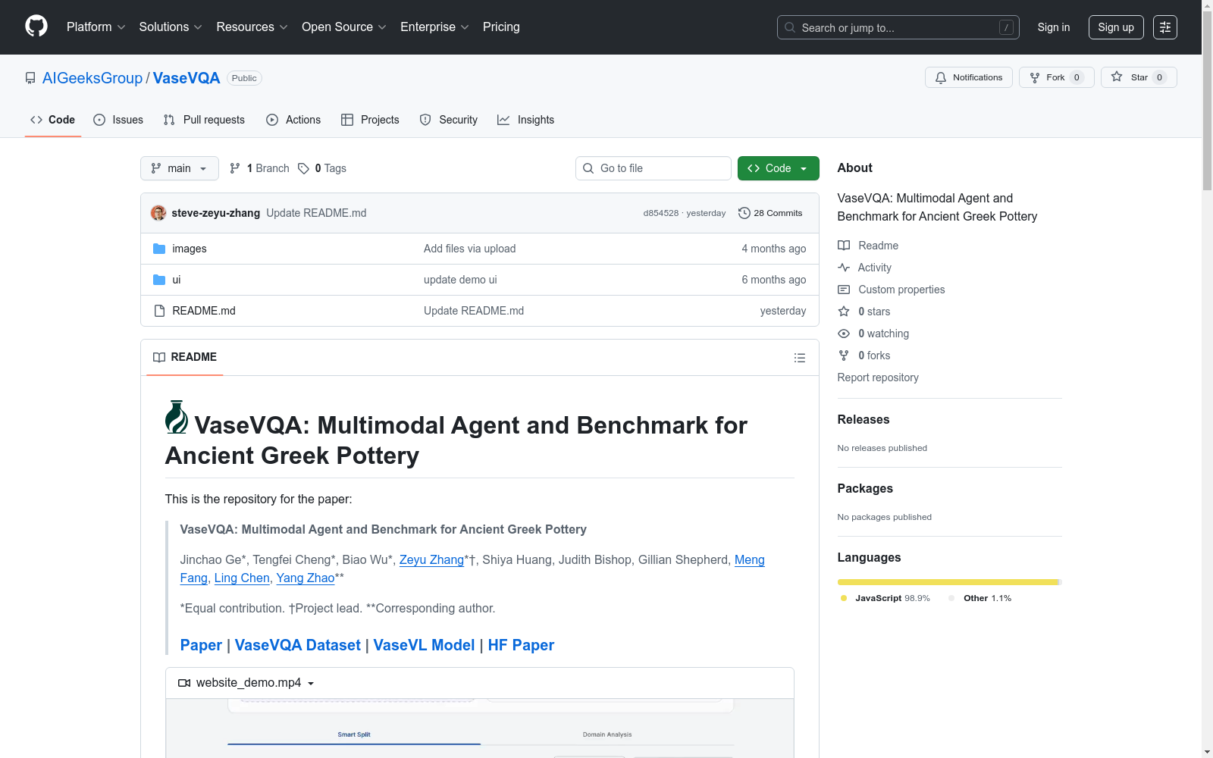The width and height of the screenshot is (1213, 758).
Task: Open the HF Paper link
Action: click(521, 645)
